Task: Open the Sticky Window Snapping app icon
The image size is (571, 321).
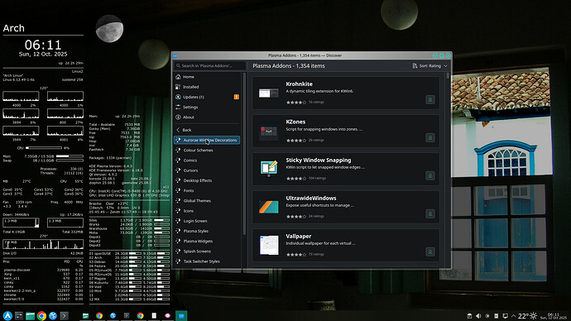Action: [269, 168]
